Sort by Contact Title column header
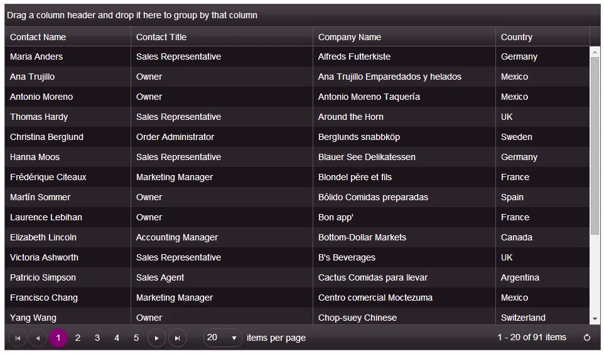The image size is (604, 354). point(161,37)
